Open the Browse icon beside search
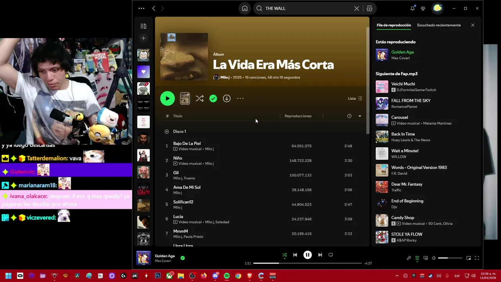The height and width of the screenshot is (282, 501). 369,8
